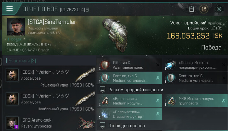The image size is (228, 131).
Task: Click the clipboard icon in header
Action: (191, 9)
